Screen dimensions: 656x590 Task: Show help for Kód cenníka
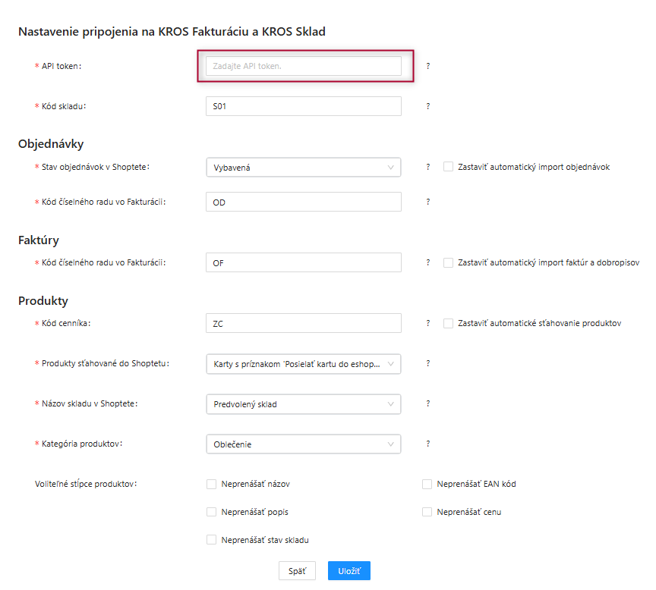tap(427, 323)
